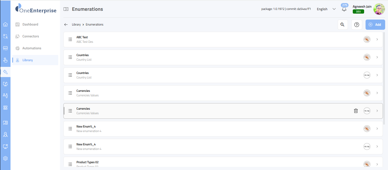Viewport: 388px width, 170px height.
Task: Delete the highlighted Currencies enumeration
Action: (356, 111)
